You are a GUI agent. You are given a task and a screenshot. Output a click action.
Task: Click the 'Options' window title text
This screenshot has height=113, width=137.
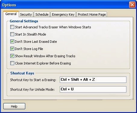coord(9,5)
